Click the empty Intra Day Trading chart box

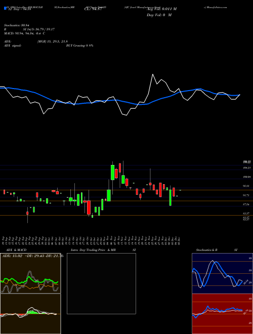(x=101, y=283)
